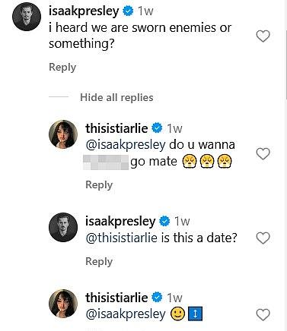Viewport: 287px width, 331px height.
Task: Like isaakpresley's sworn enemies comment
Action: point(263,36)
